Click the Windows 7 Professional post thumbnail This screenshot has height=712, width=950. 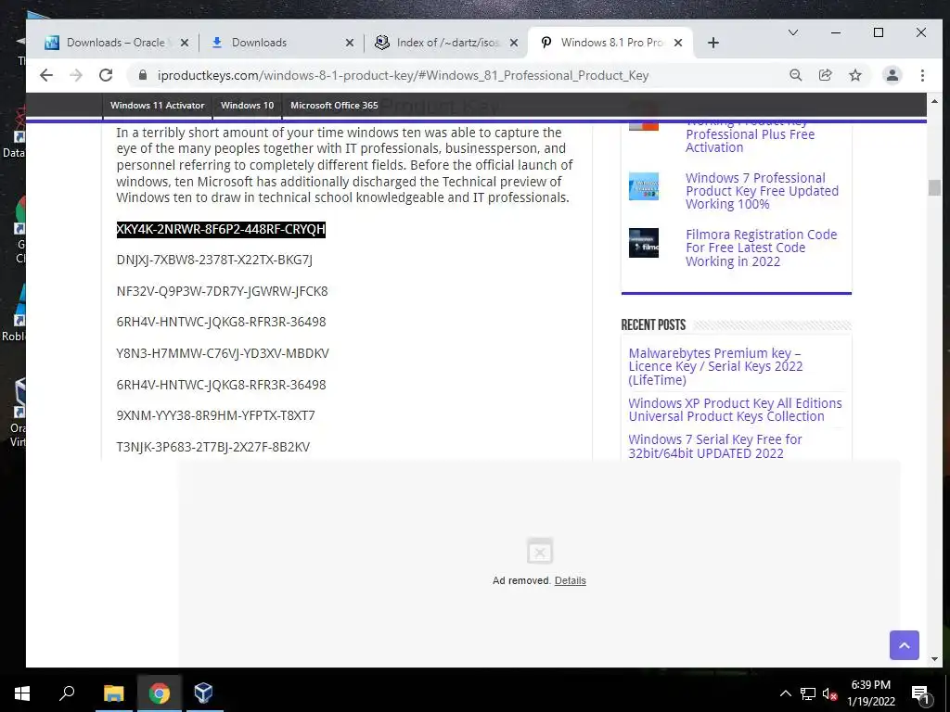pos(644,186)
